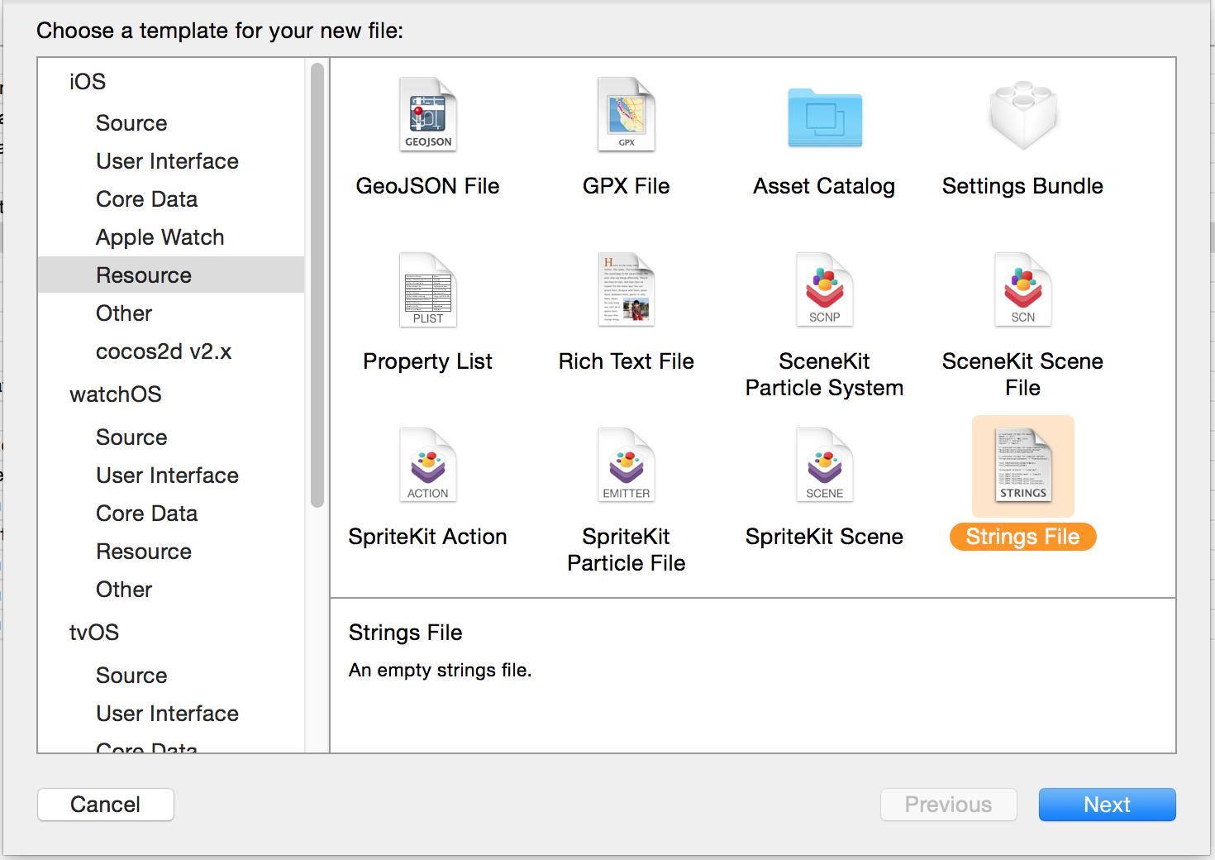Select the Rich Text File icon
The height and width of the screenshot is (860, 1215).
coord(627,290)
